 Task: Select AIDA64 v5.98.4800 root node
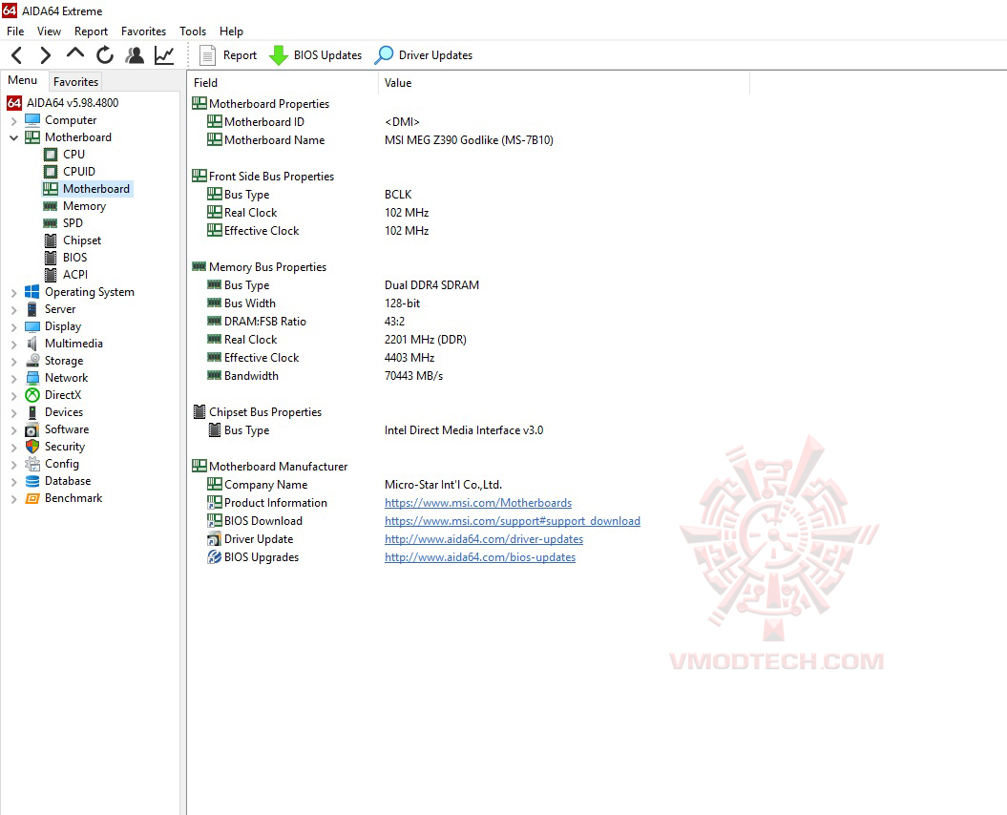click(x=63, y=103)
